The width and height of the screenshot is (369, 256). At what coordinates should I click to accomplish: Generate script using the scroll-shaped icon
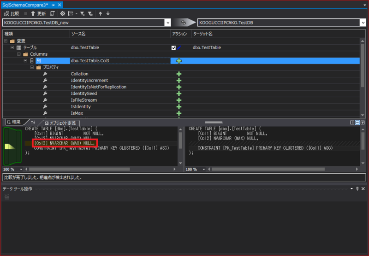pos(53,14)
